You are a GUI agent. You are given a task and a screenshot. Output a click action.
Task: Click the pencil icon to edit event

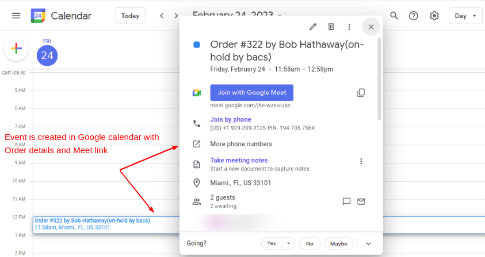(313, 26)
